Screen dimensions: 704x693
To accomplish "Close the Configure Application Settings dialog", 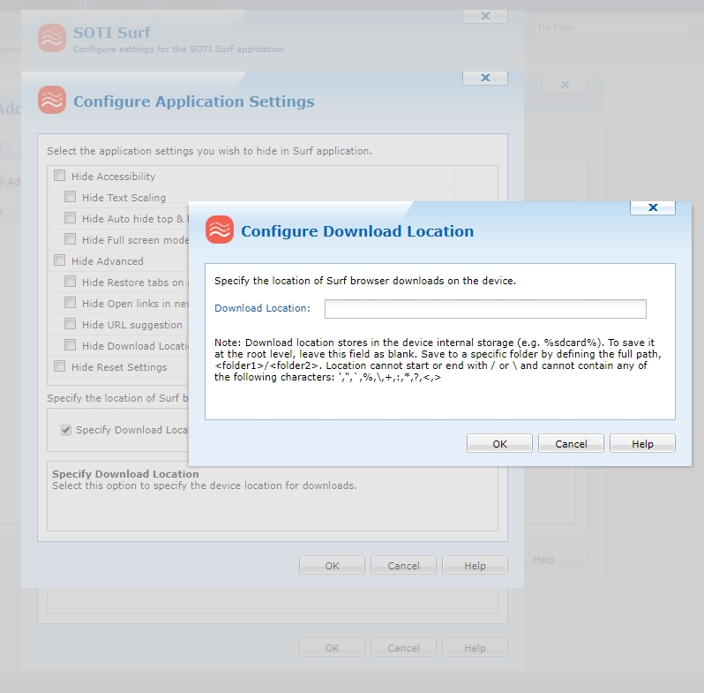I will pyautogui.click(x=485, y=78).
